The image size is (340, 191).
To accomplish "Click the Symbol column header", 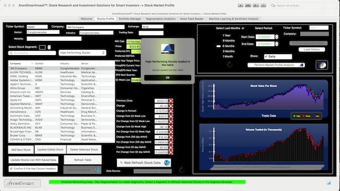I will [47, 64].
